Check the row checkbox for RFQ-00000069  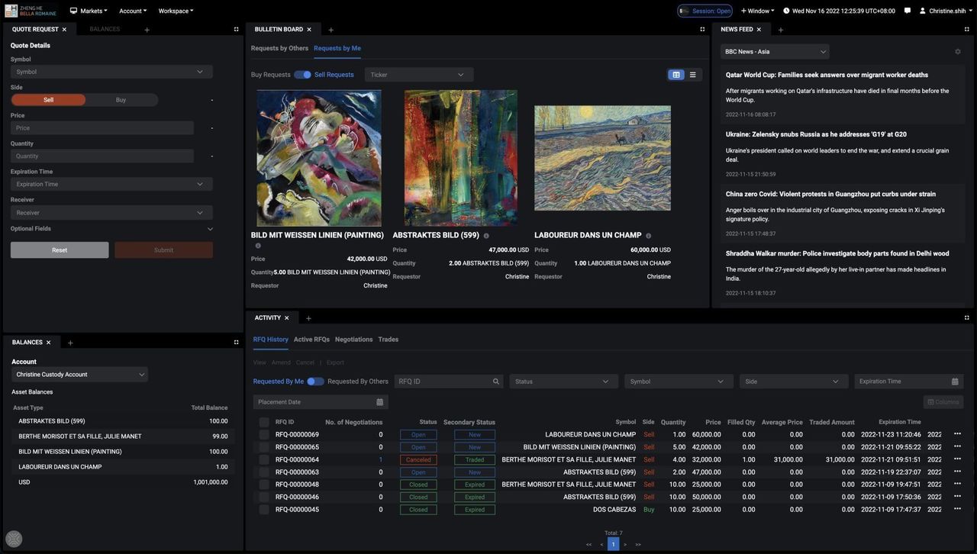[x=264, y=435]
